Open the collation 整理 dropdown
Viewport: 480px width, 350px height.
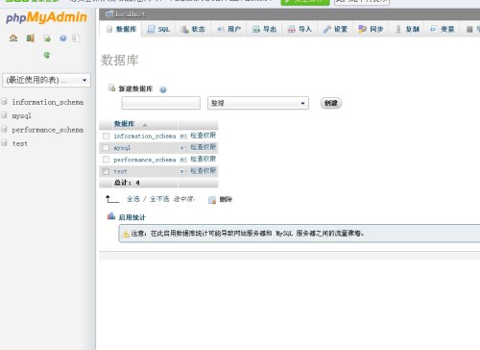(x=258, y=103)
